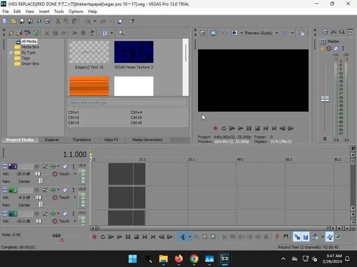Toggle Automatic Crossfades icon
Image resolution: width=357 pixels, height=267 pixels.
306,237
